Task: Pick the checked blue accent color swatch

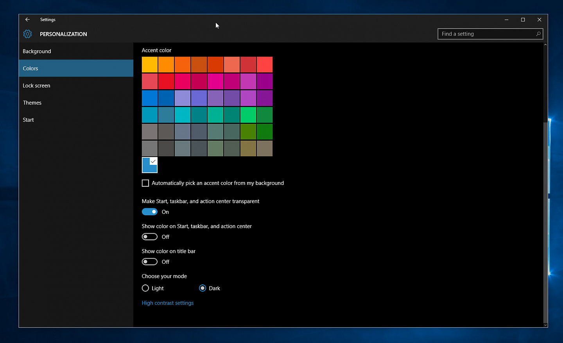Action: coord(150,165)
